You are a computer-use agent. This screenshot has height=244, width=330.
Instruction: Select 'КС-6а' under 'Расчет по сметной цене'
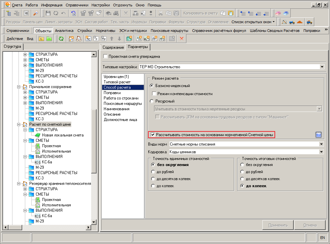(x=47, y=162)
